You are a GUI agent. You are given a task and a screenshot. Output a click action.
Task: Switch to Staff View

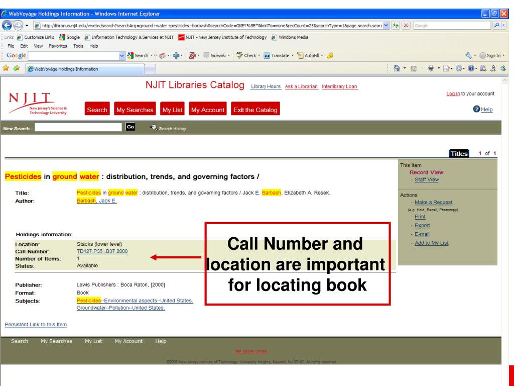click(x=427, y=179)
